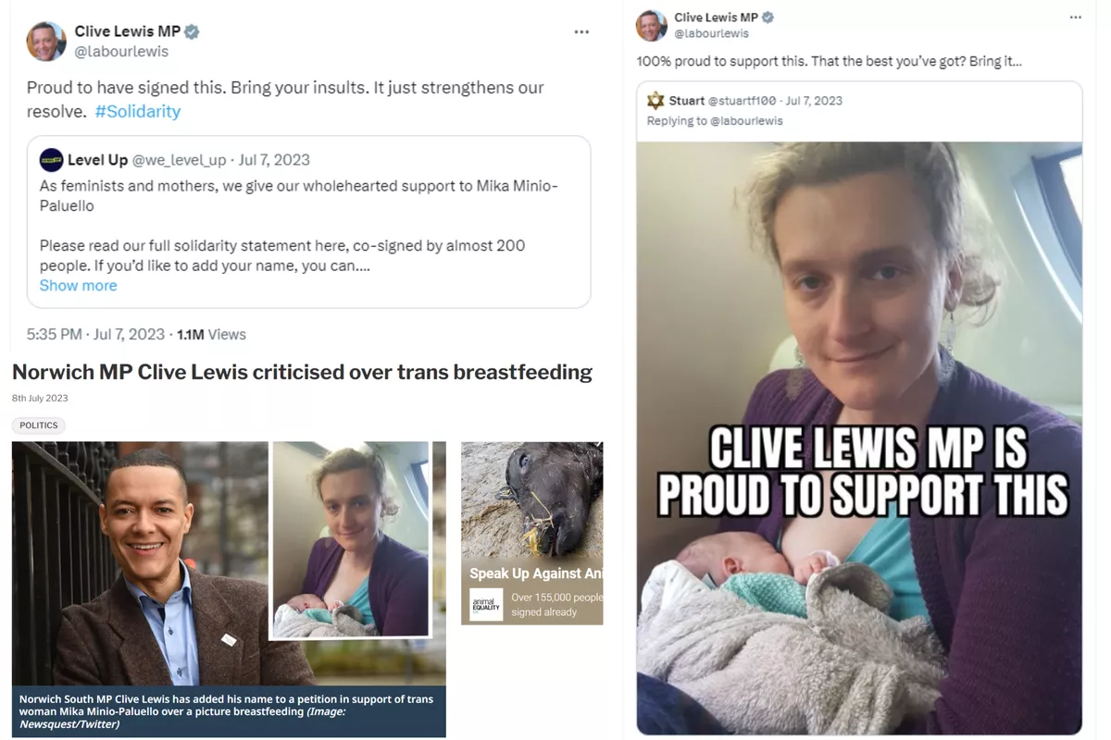
Task: Open the meme image in right tweet
Action: pos(859,438)
